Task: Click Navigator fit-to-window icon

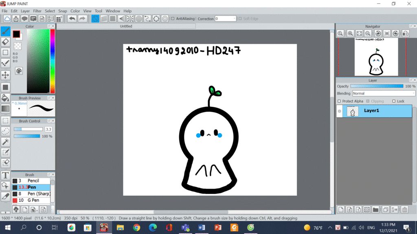Action: click(359, 33)
